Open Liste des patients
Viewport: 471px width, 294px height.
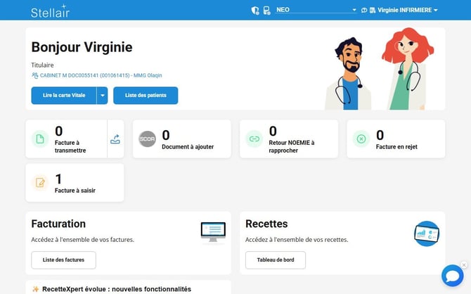point(146,95)
